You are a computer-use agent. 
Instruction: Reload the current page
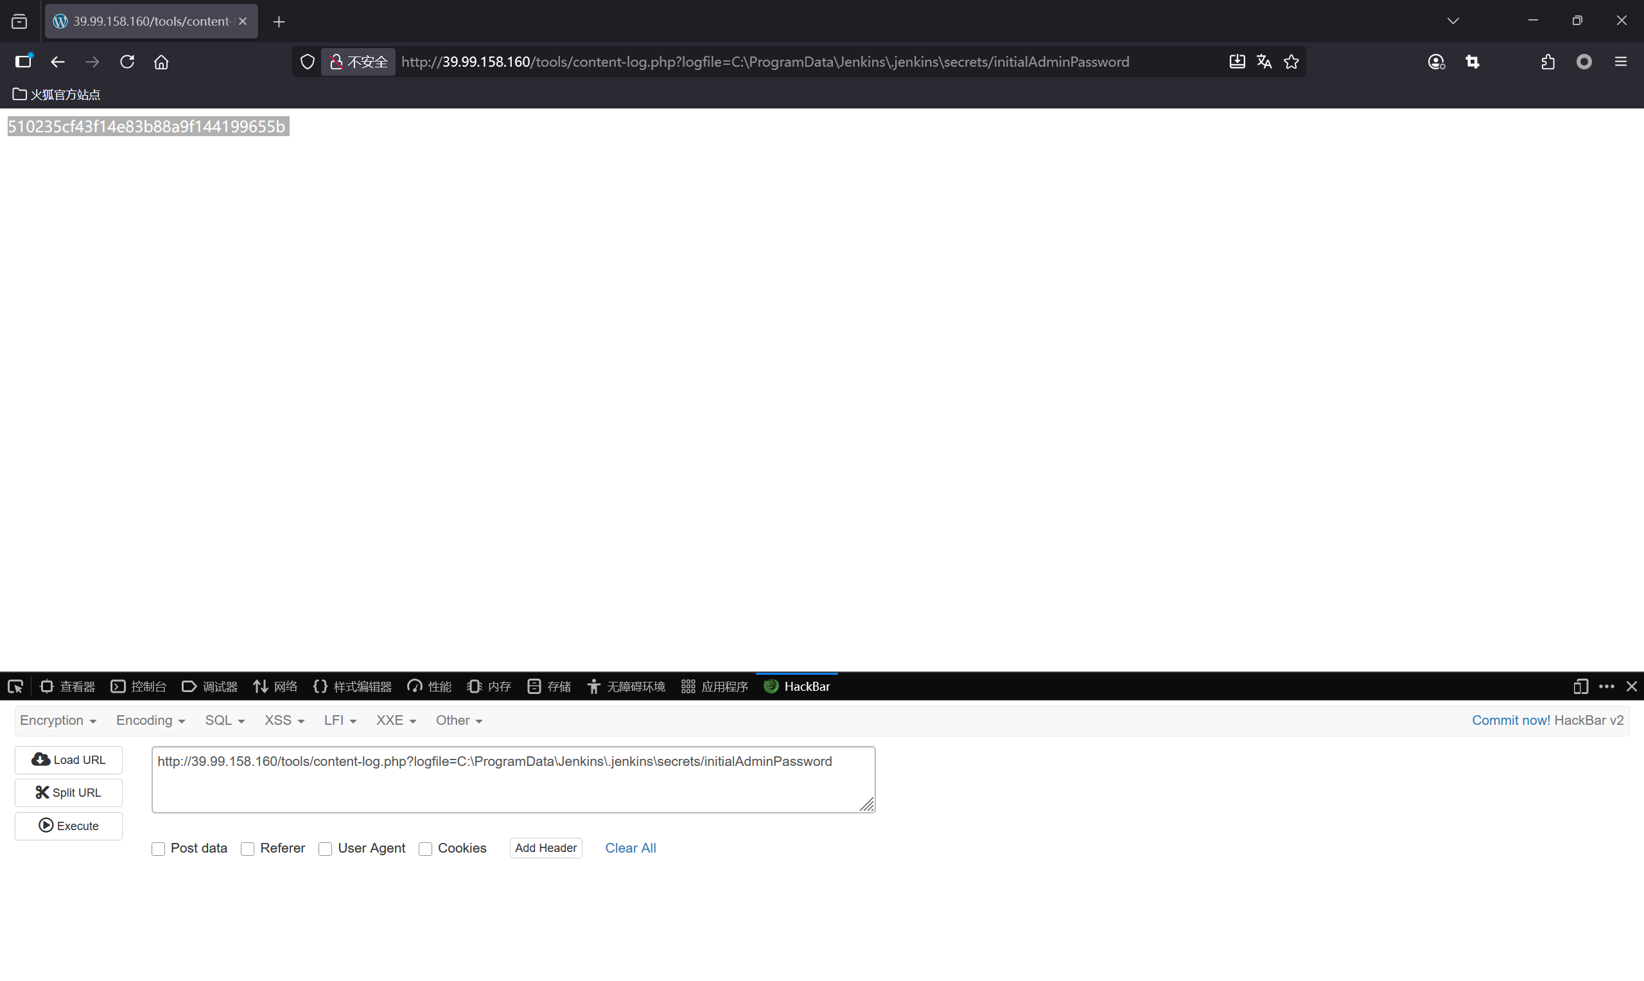(127, 62)
